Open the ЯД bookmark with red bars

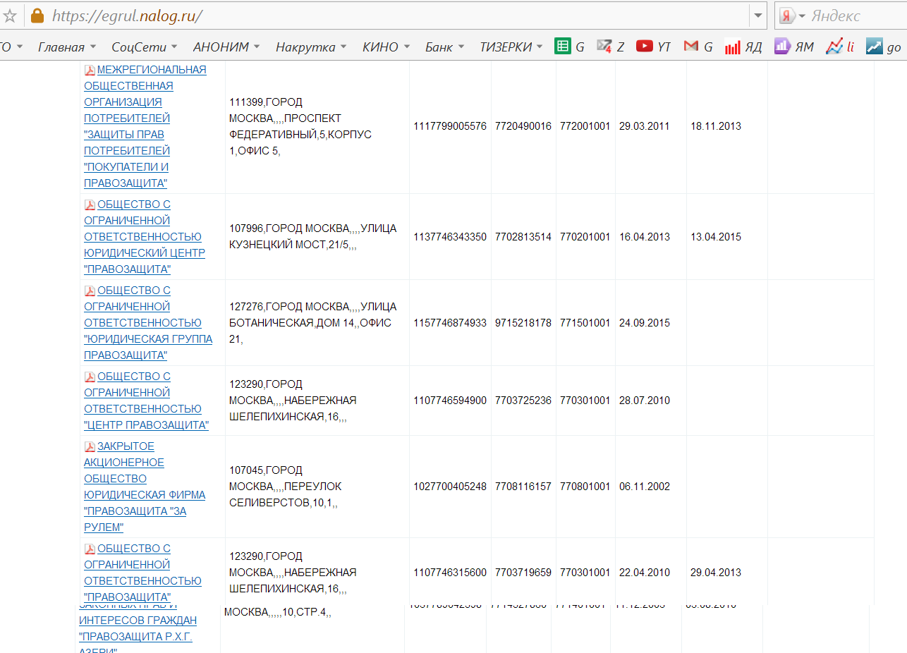tap(743, 47)
